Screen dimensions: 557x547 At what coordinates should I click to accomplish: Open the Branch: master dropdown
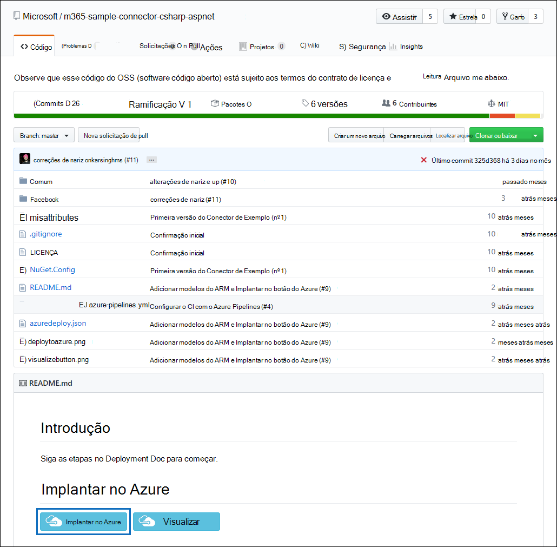point(43,135)
